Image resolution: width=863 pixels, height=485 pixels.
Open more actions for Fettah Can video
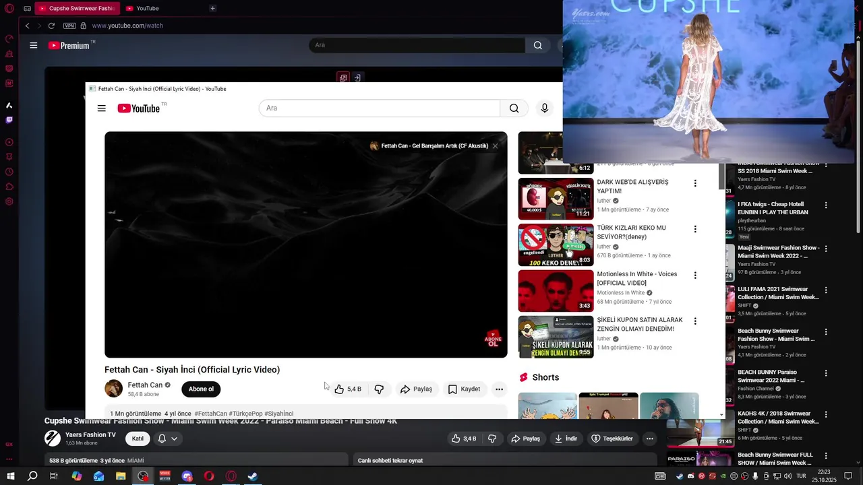tap(499, 389)
